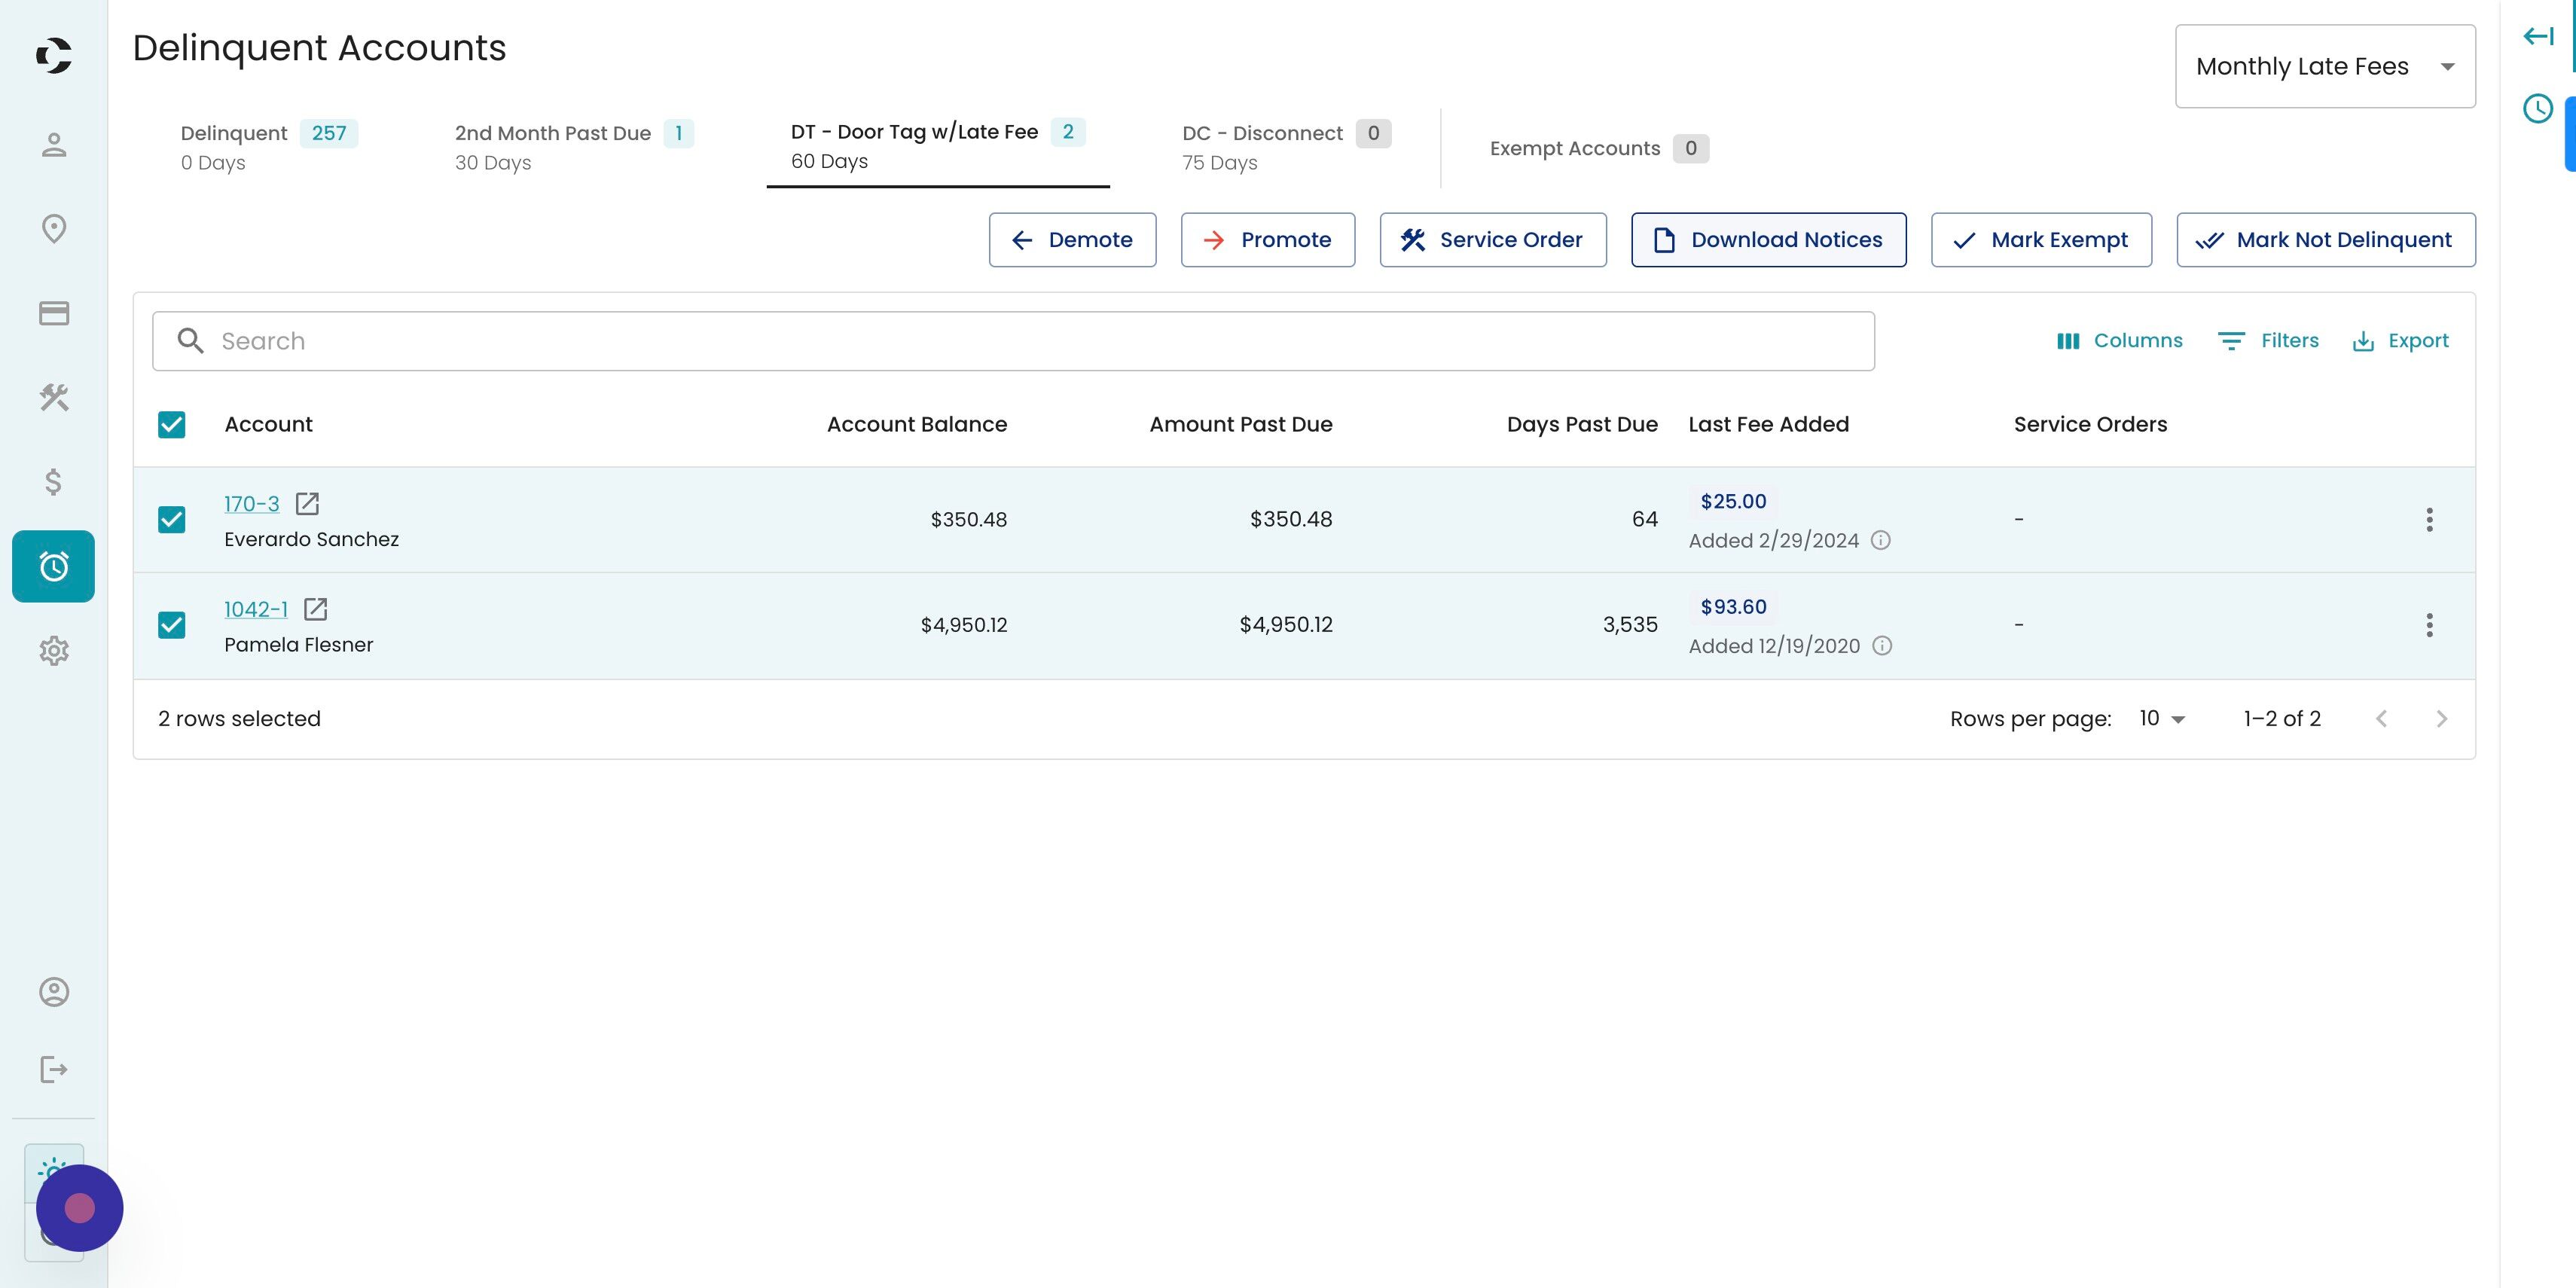
Task: Open the payments card icon in sidebar
Action: (x=54, y=314)
